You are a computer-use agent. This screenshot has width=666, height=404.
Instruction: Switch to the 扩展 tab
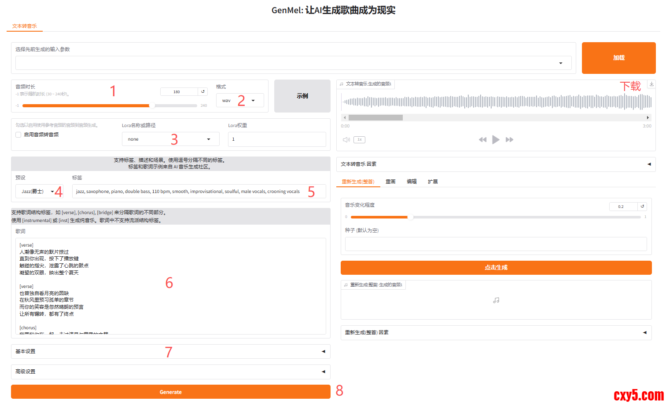[x=433, y=182]
